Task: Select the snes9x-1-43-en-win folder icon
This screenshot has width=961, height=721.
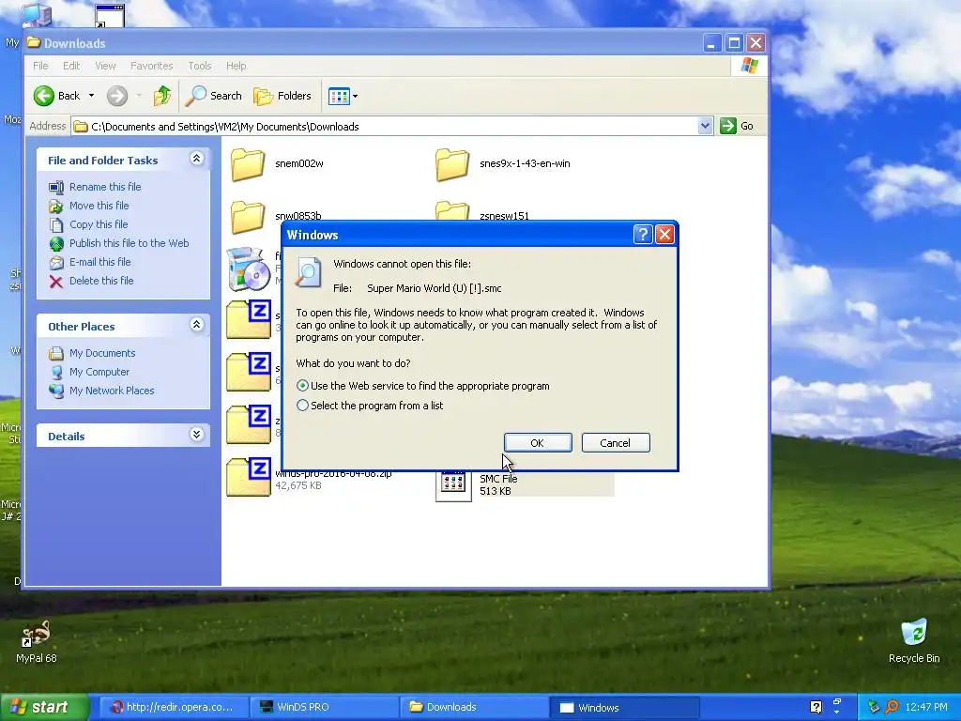Action: (x=452, y=164)
